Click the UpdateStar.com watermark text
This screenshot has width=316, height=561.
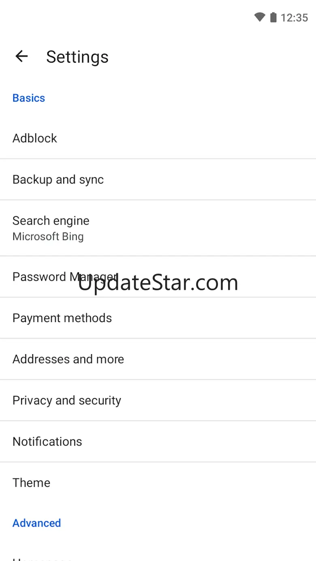[158, 283]
